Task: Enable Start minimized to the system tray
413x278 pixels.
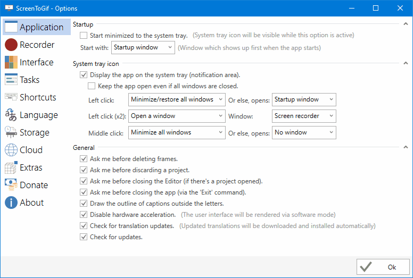Action: coord(84,36)
